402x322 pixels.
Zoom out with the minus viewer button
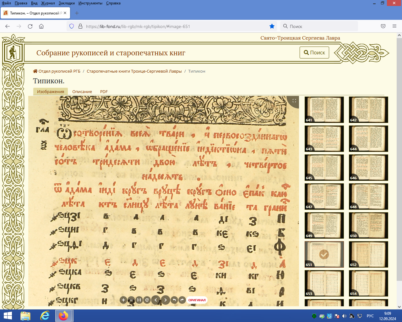point(131,300)
